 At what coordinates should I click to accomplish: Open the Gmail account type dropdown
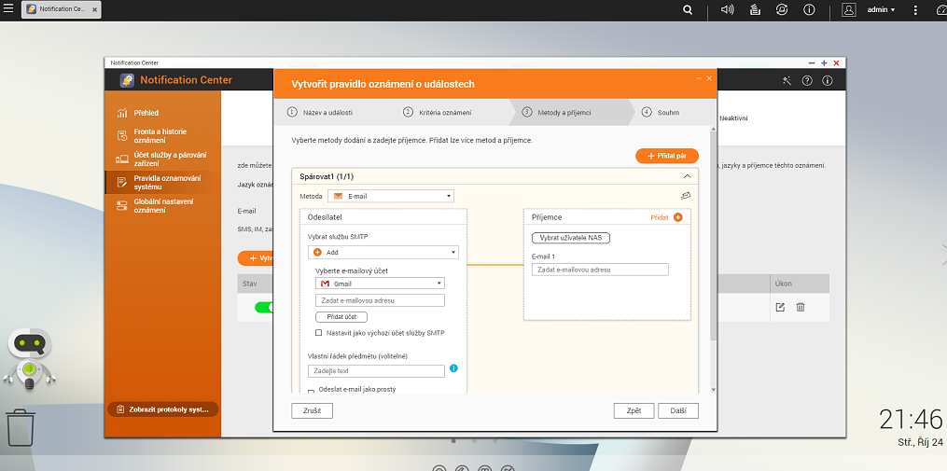coord(380,284)
